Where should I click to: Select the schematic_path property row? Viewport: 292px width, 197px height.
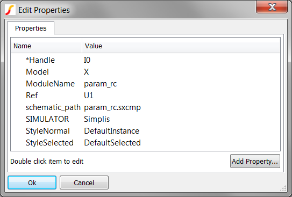click(x=145, y=107)
